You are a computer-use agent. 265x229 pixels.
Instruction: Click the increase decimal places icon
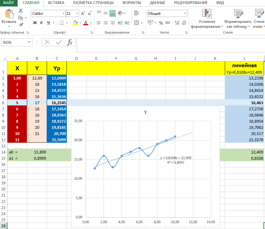click(x=177, y=23)
